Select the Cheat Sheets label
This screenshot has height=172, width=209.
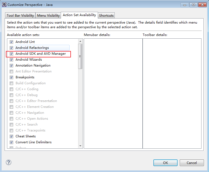point(26,136)
